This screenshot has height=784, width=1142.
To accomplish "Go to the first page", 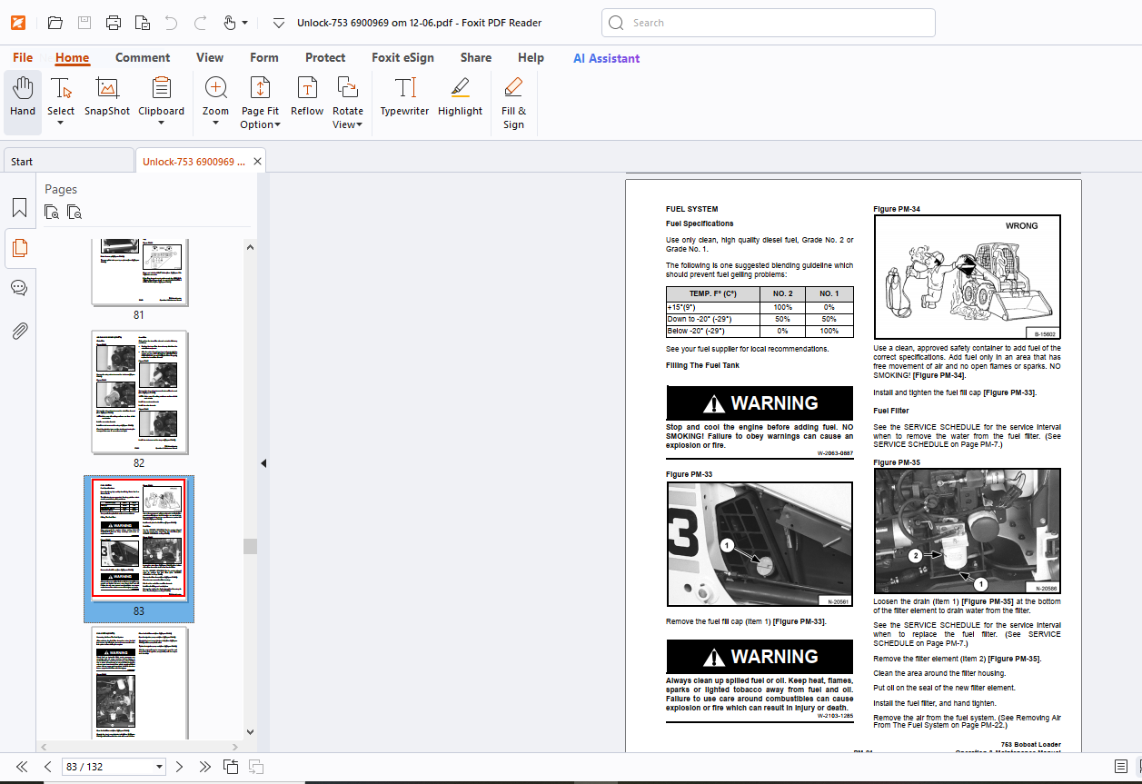I will [x=22, y=767].
